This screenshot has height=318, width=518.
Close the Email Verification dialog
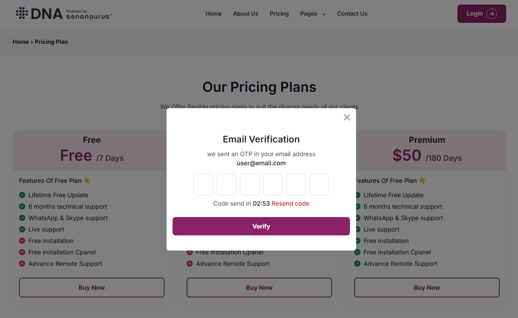pyautogui.click(x=347, y=117)
